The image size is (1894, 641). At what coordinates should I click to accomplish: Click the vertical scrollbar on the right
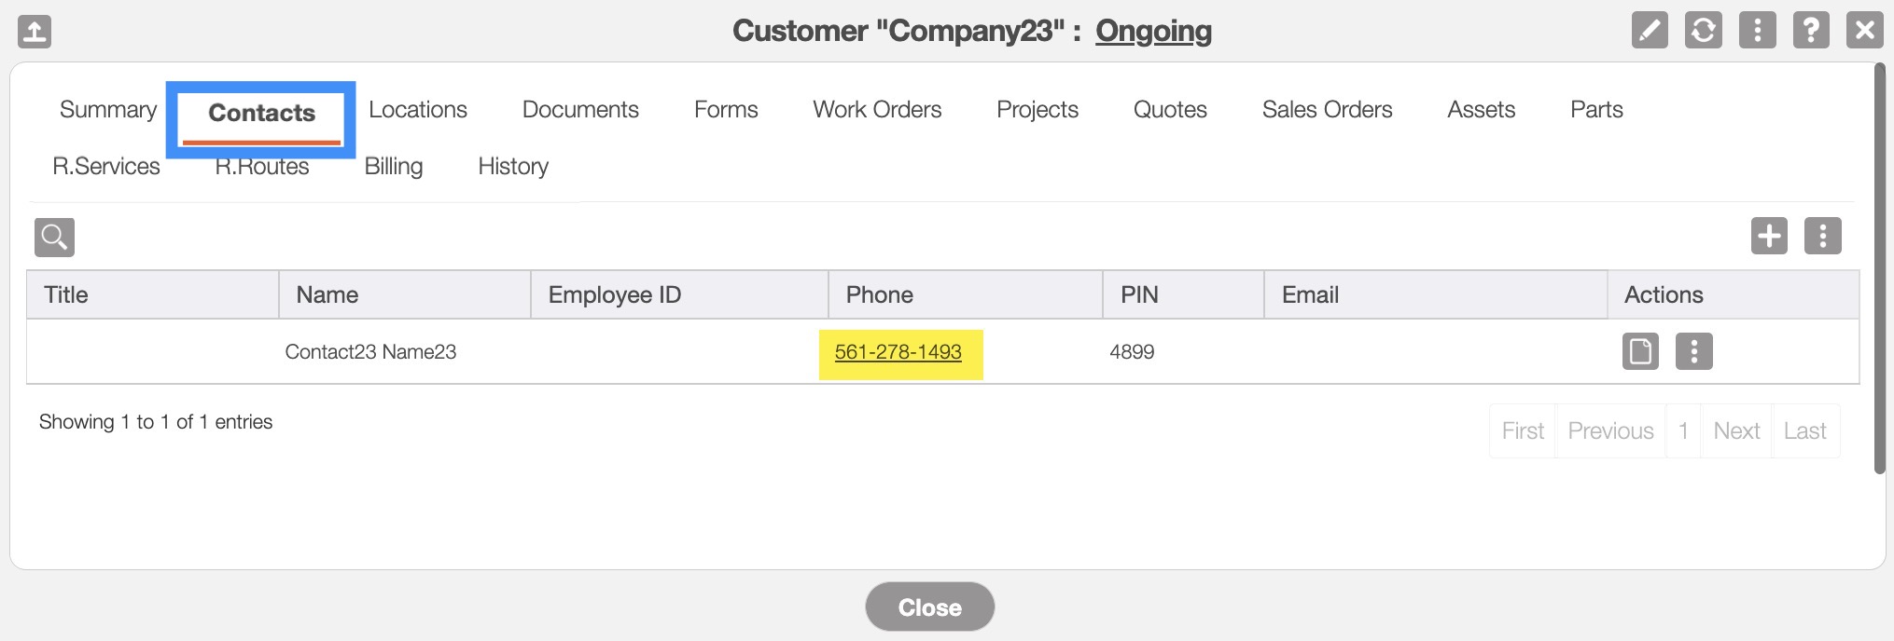pos(1879,270)
